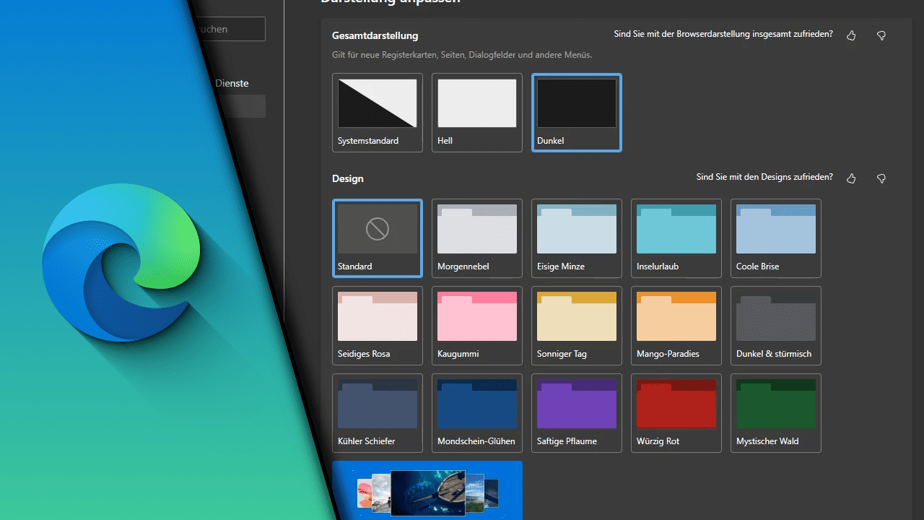Choose the Kaugummi pink theme

point(476,326)
